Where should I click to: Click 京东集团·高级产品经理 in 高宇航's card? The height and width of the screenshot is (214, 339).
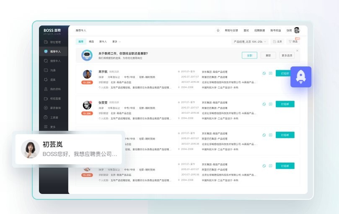click(215, 72)
